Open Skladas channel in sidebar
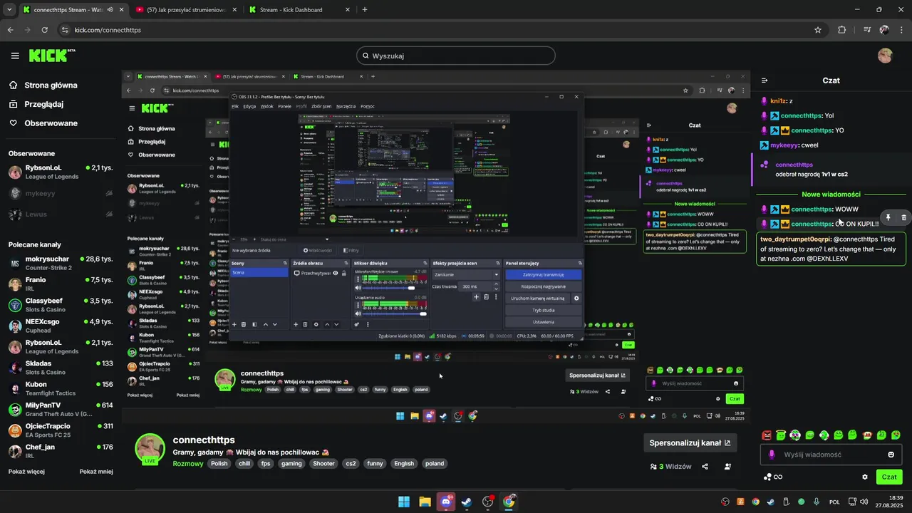Viewport: 912px width, 513px height. (x=61, y=368)
